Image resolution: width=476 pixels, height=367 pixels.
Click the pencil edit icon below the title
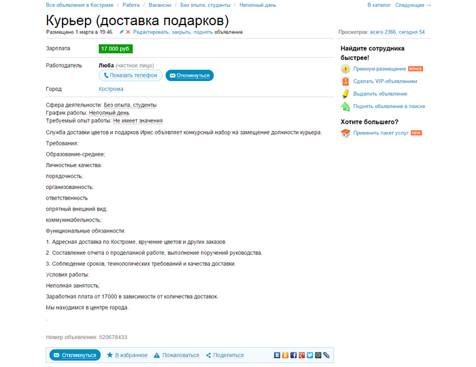[x=122, y=32]
